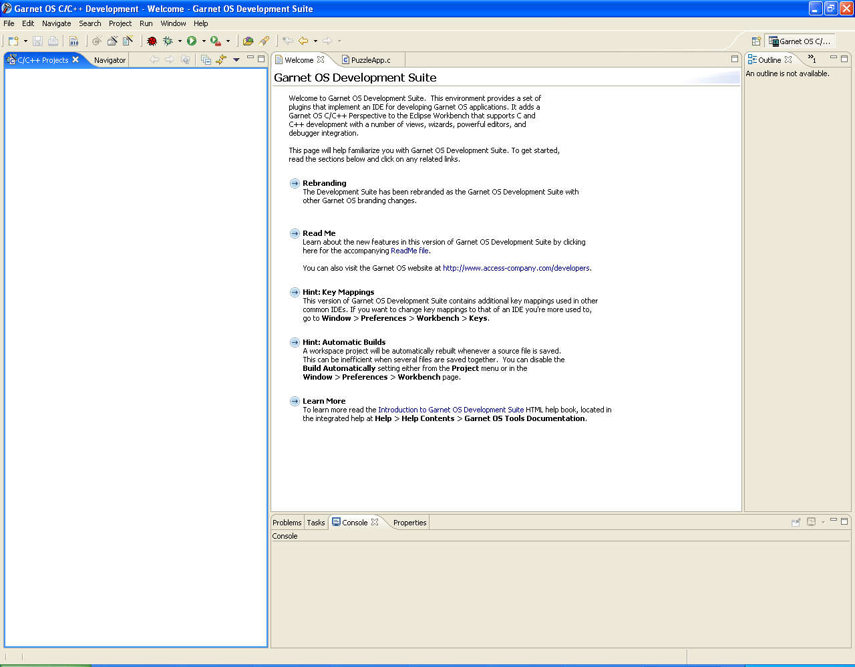Viewport: 855px width, 667px height.
Task: Switch to the Properties tab
Action: click(409, 523)
